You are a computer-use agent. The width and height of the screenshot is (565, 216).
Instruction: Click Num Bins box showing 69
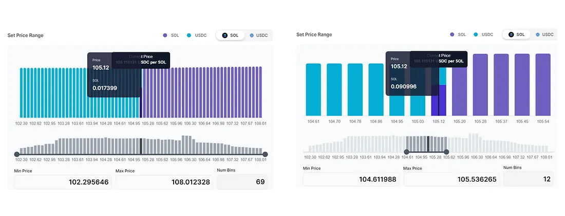[x=242, y=182]
